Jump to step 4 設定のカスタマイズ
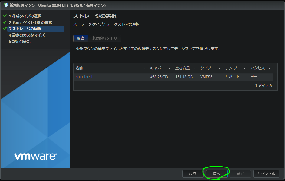The height and width of the screenshot is (181, 285). (x=27, y=35)
